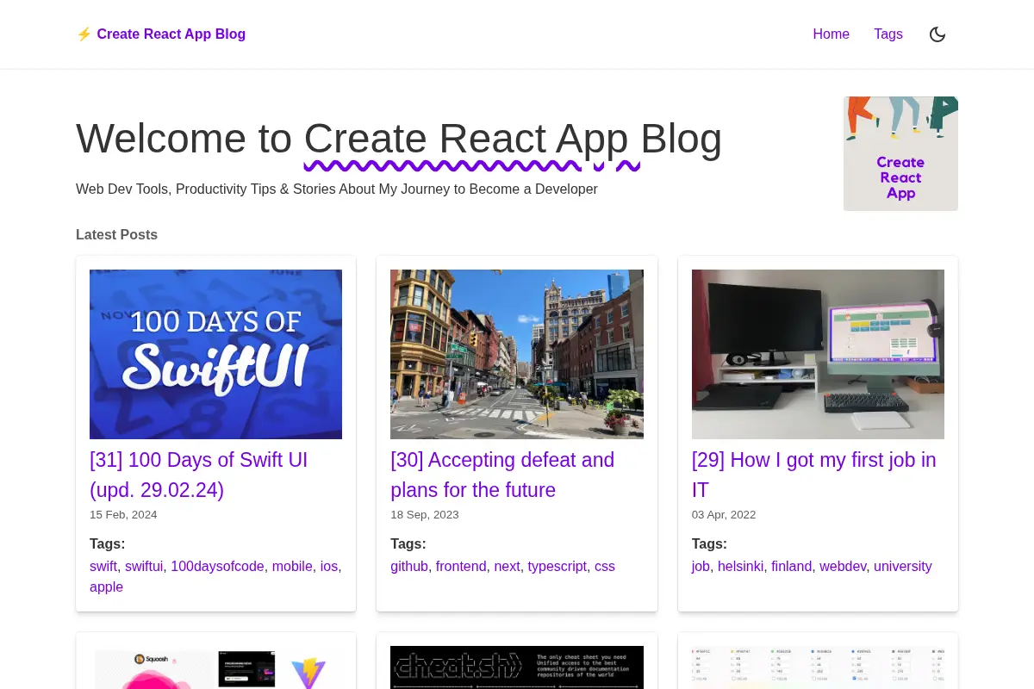Select the swiftui tag
The image size is (1034, 689).
pyautogui.click(x=144, y=567)
